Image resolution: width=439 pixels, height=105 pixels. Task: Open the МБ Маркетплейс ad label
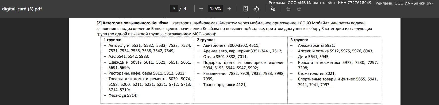coord(320,3)
